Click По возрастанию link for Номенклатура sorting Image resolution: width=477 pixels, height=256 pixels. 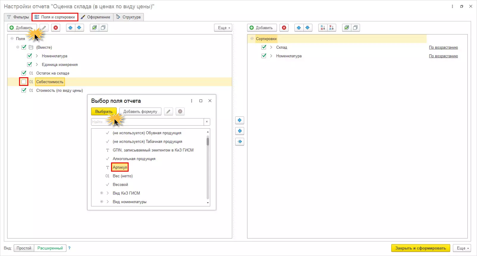(443, 56)
